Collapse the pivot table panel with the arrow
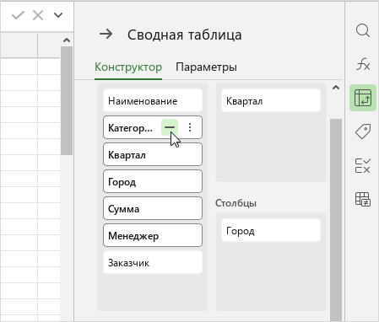This screenshot has width=379, height=322. (x=106, y=35)
